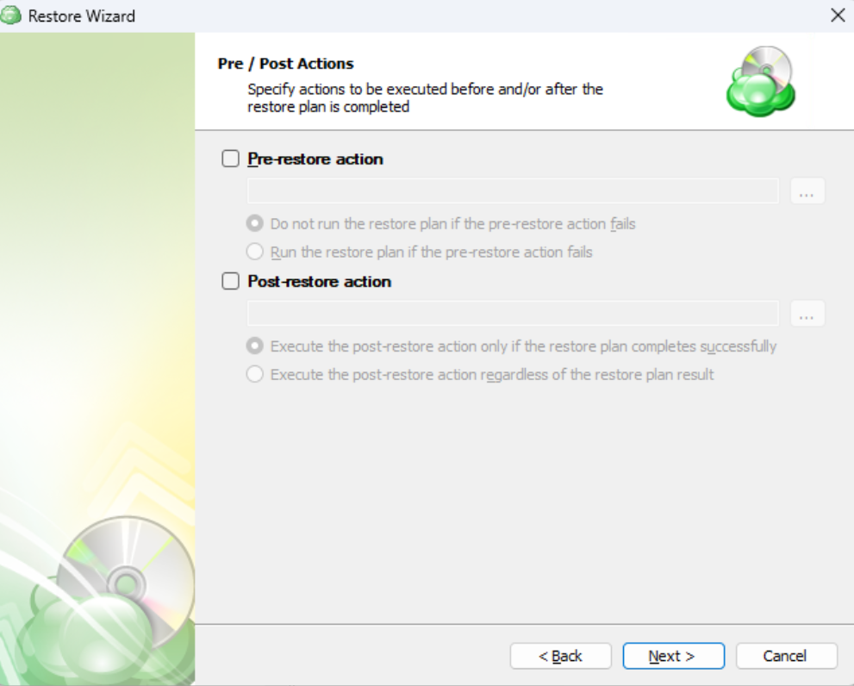This screenshot has height=686, width=854.
Task: Click the post-restore action path field
Action: pos(513,314)
